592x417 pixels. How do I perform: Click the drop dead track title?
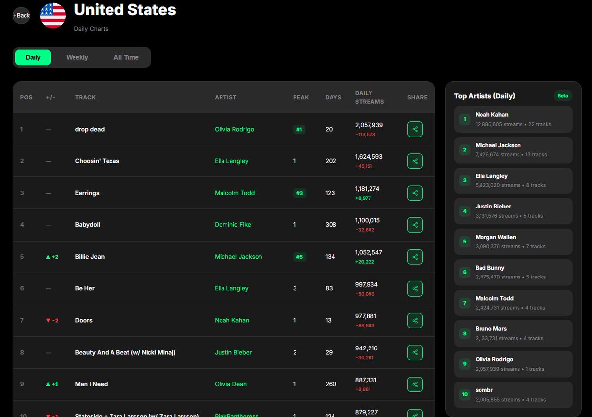(90, 129)
